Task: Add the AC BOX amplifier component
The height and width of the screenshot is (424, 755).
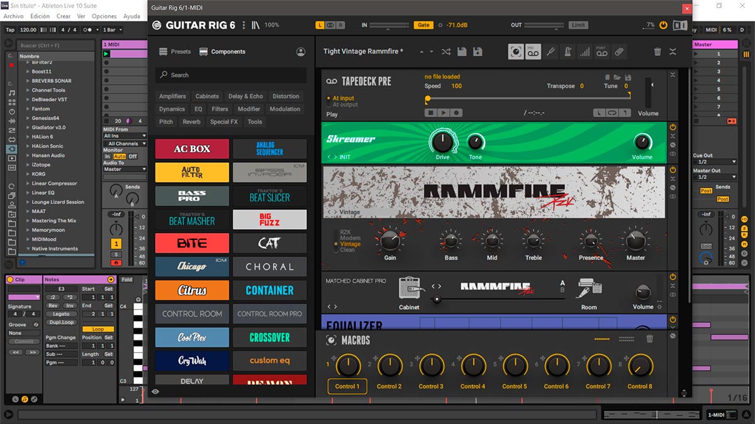Action: [x=192, y=149]
